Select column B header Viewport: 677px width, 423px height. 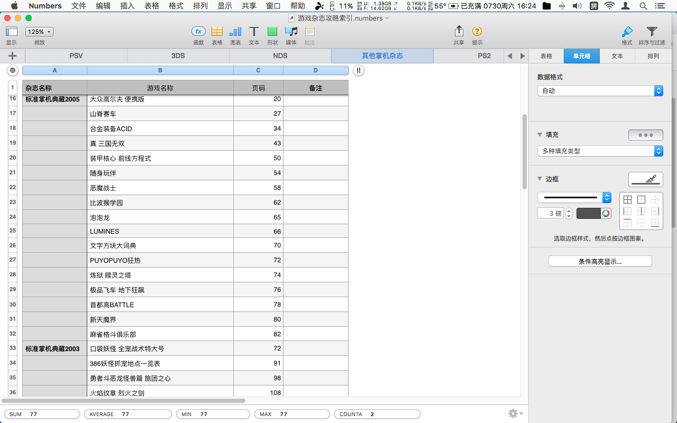click(x=160, y=70)
